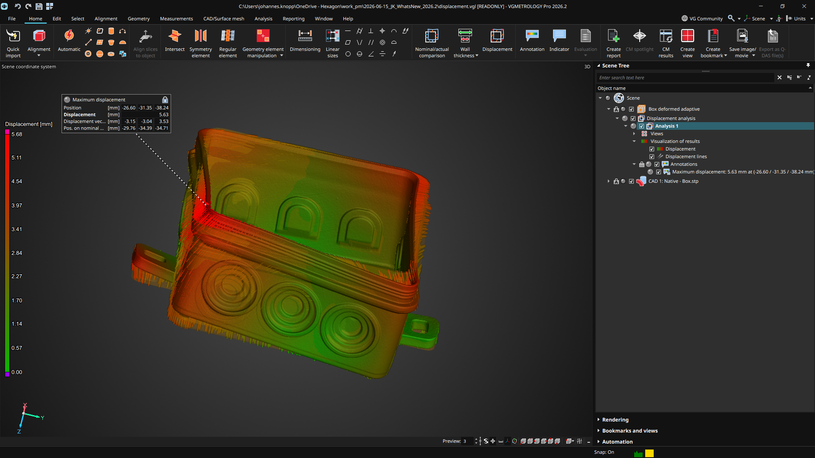
Task: Open the Measurements menu
Action: pos(176,19)
